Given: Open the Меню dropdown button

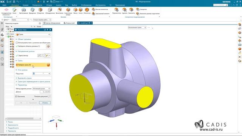Looking at the screenshot, I should 6,20.
